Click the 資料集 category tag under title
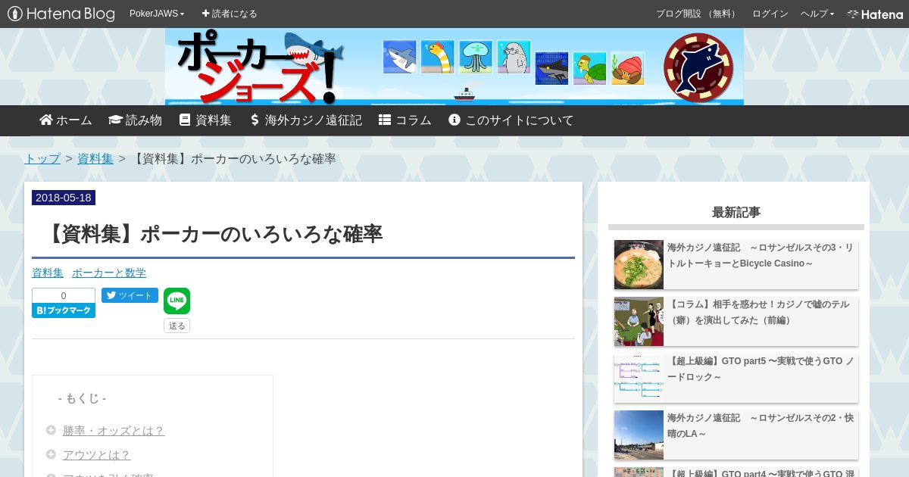 [48, 273]
